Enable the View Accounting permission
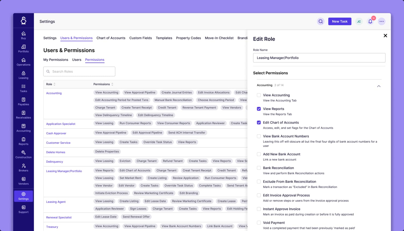 point(259,95)
